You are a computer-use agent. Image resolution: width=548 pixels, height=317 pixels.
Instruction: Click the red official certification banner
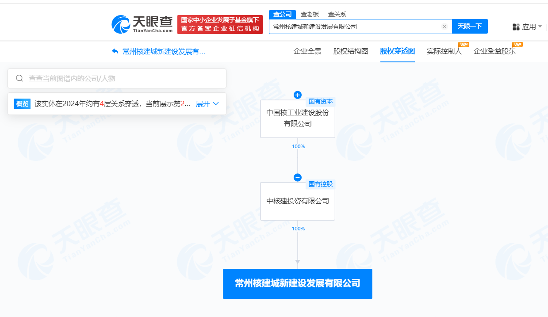[220, 24]
